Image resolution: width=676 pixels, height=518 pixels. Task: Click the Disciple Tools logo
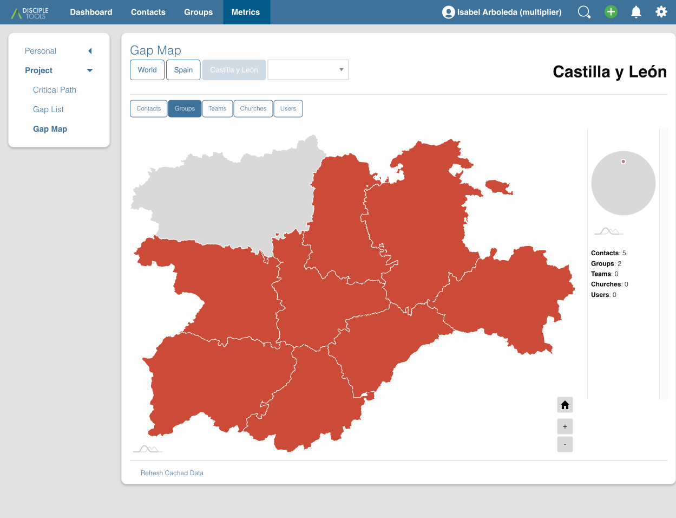coord(30,12)
